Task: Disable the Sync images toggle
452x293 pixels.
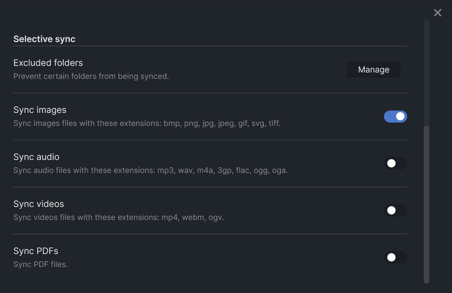Action: click(395, 116)
